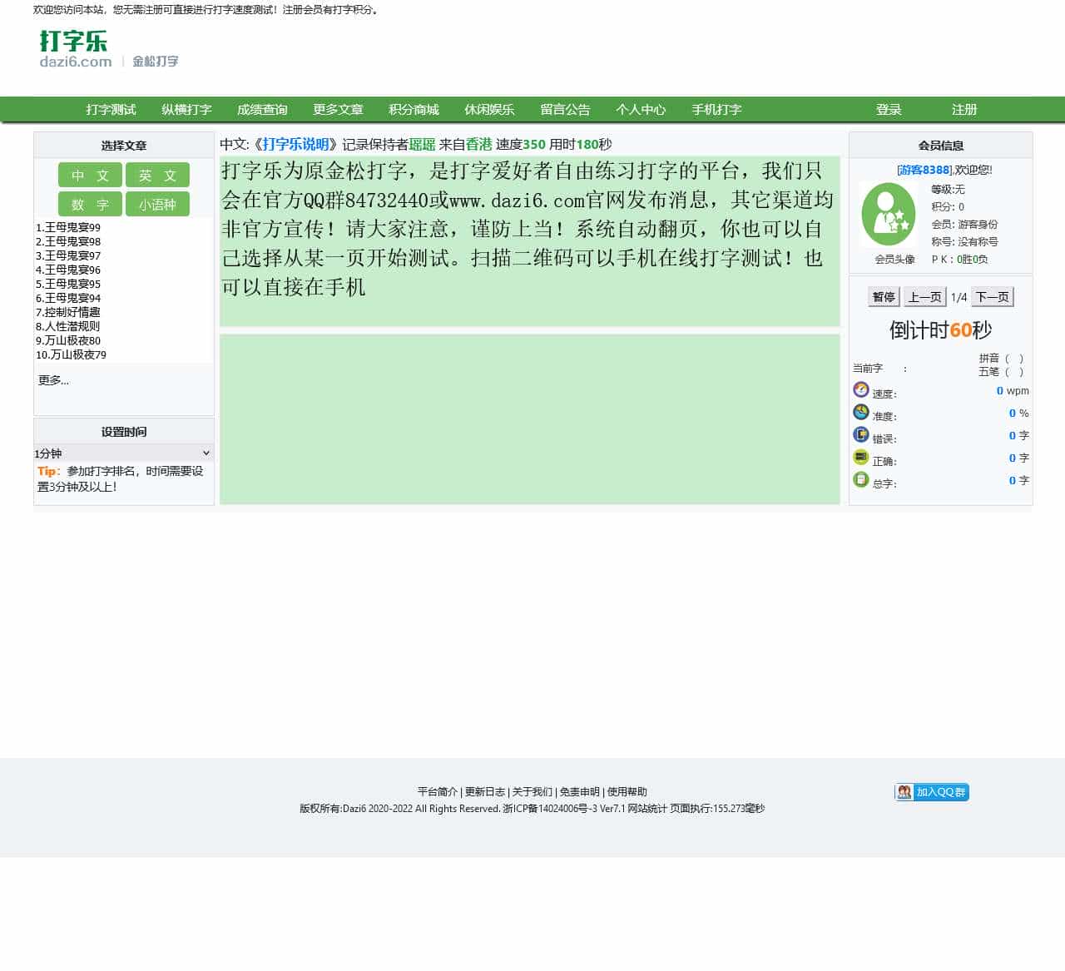Select the 数字 article category
The height and width of the screenshot is (971, 1065).
[x=89, y=204]
